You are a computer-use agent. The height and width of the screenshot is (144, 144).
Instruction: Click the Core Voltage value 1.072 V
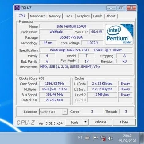point(93,43)
